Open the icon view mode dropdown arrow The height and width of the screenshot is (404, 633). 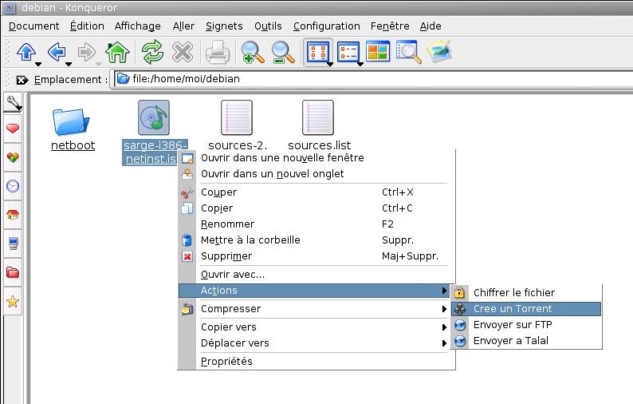[330, 65]
